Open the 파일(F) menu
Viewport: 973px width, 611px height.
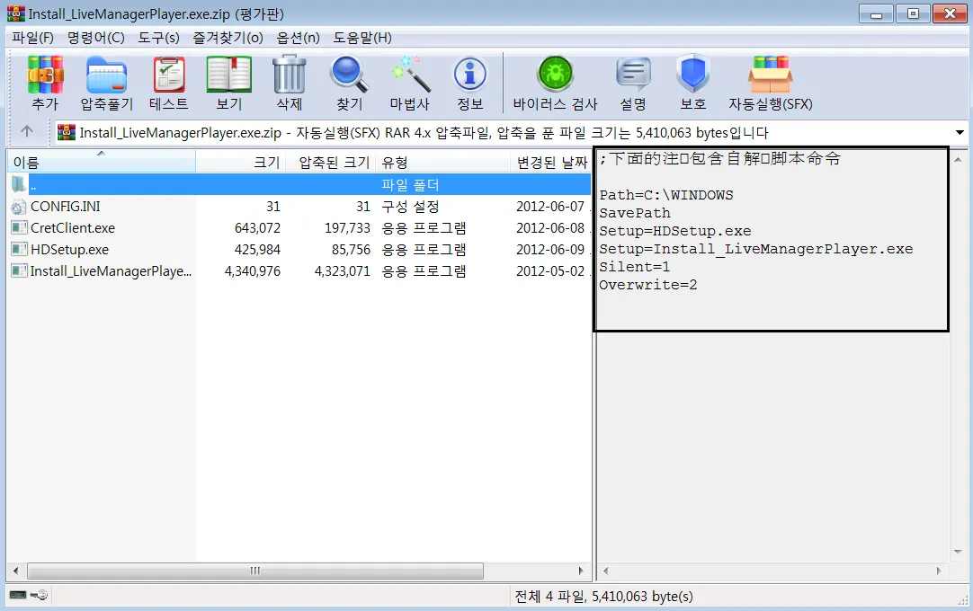[x=33, y=38]
